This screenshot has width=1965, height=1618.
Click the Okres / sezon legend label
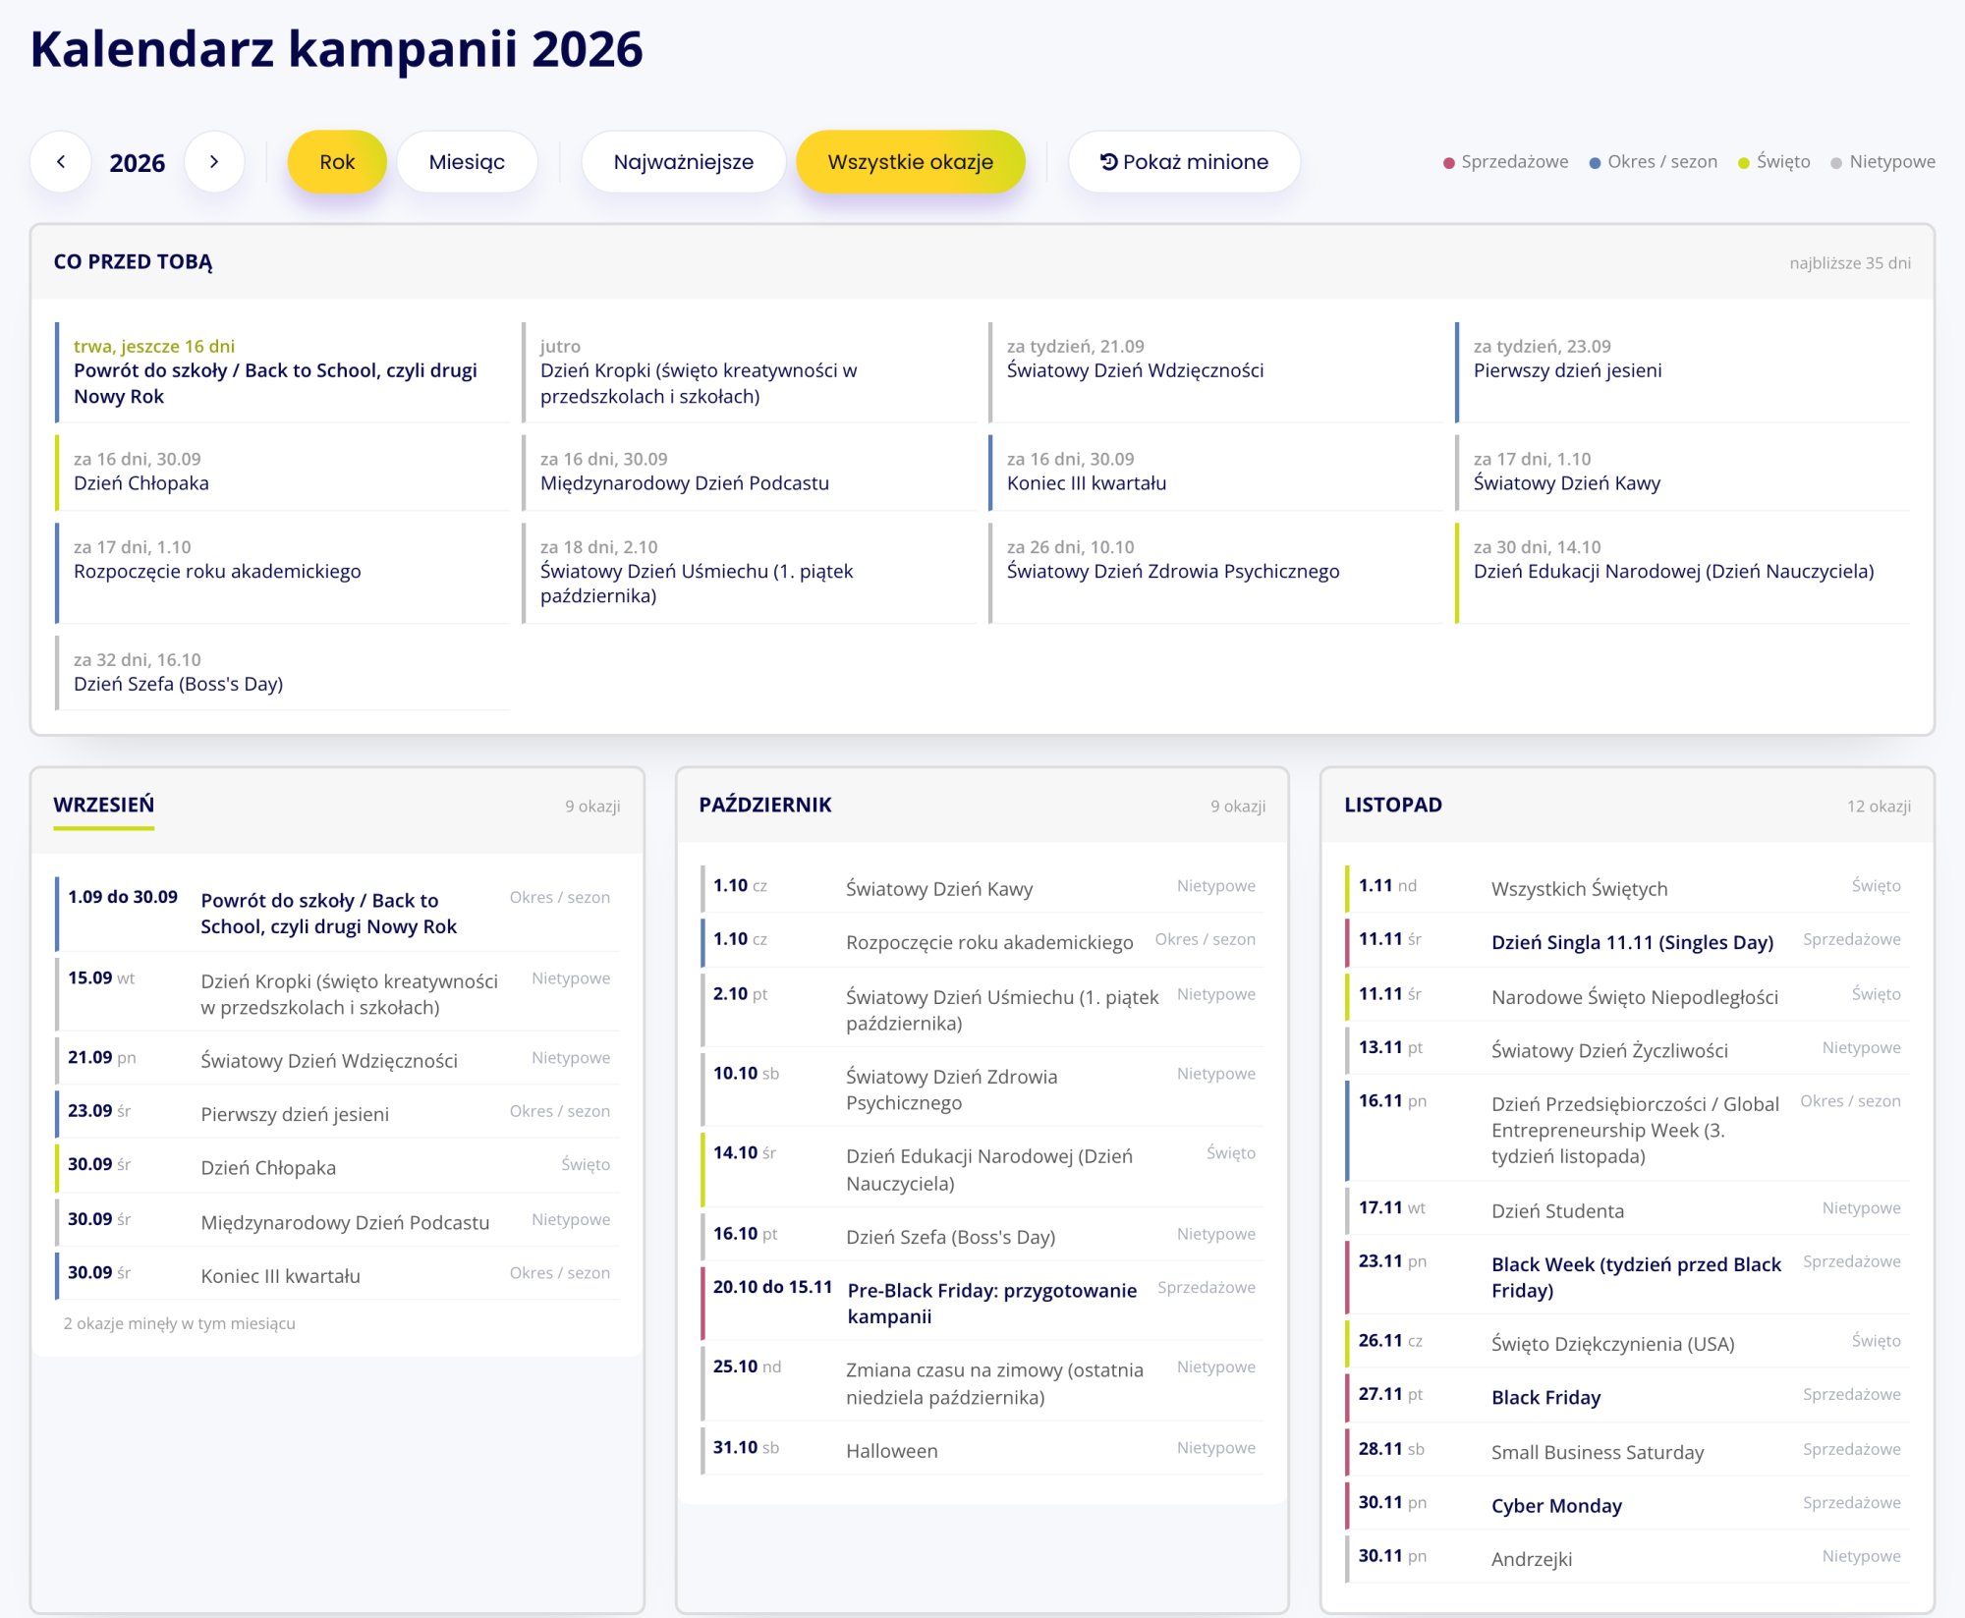click(x=1662, y=162)
